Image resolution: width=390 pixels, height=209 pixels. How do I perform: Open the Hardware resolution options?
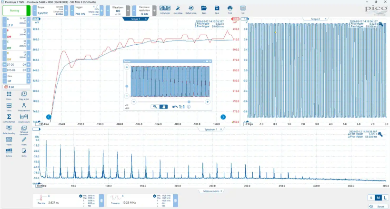pyautogui.click(x=144, y=10)
